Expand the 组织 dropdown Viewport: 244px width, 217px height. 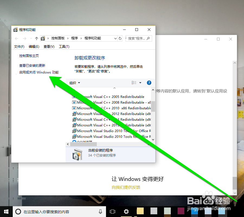pos(75,83)
